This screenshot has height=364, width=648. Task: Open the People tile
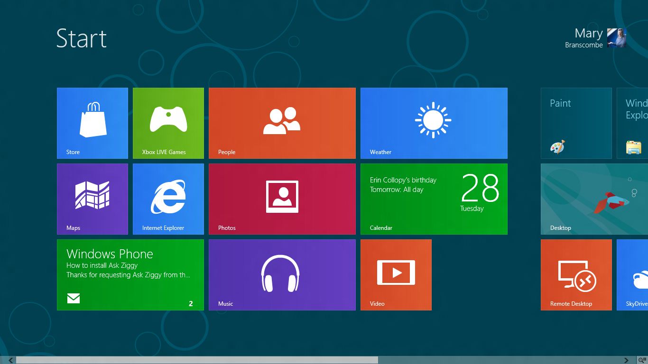click(282, 123)
